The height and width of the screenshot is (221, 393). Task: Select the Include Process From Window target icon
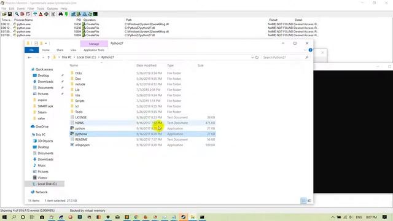(47, 14)
